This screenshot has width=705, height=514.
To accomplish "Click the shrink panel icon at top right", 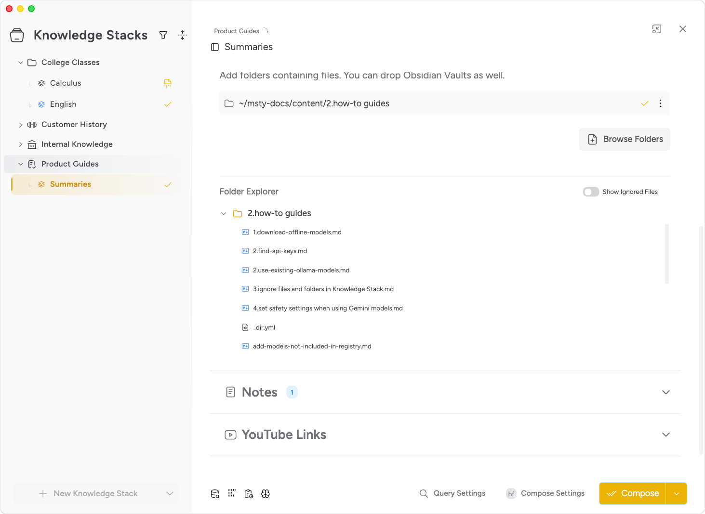I will point(657,29).
